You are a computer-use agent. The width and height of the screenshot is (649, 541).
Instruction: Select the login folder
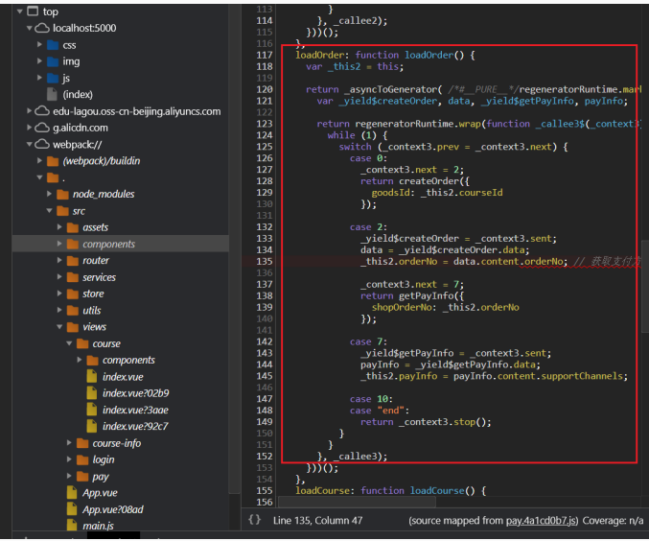tap(104, 459)
